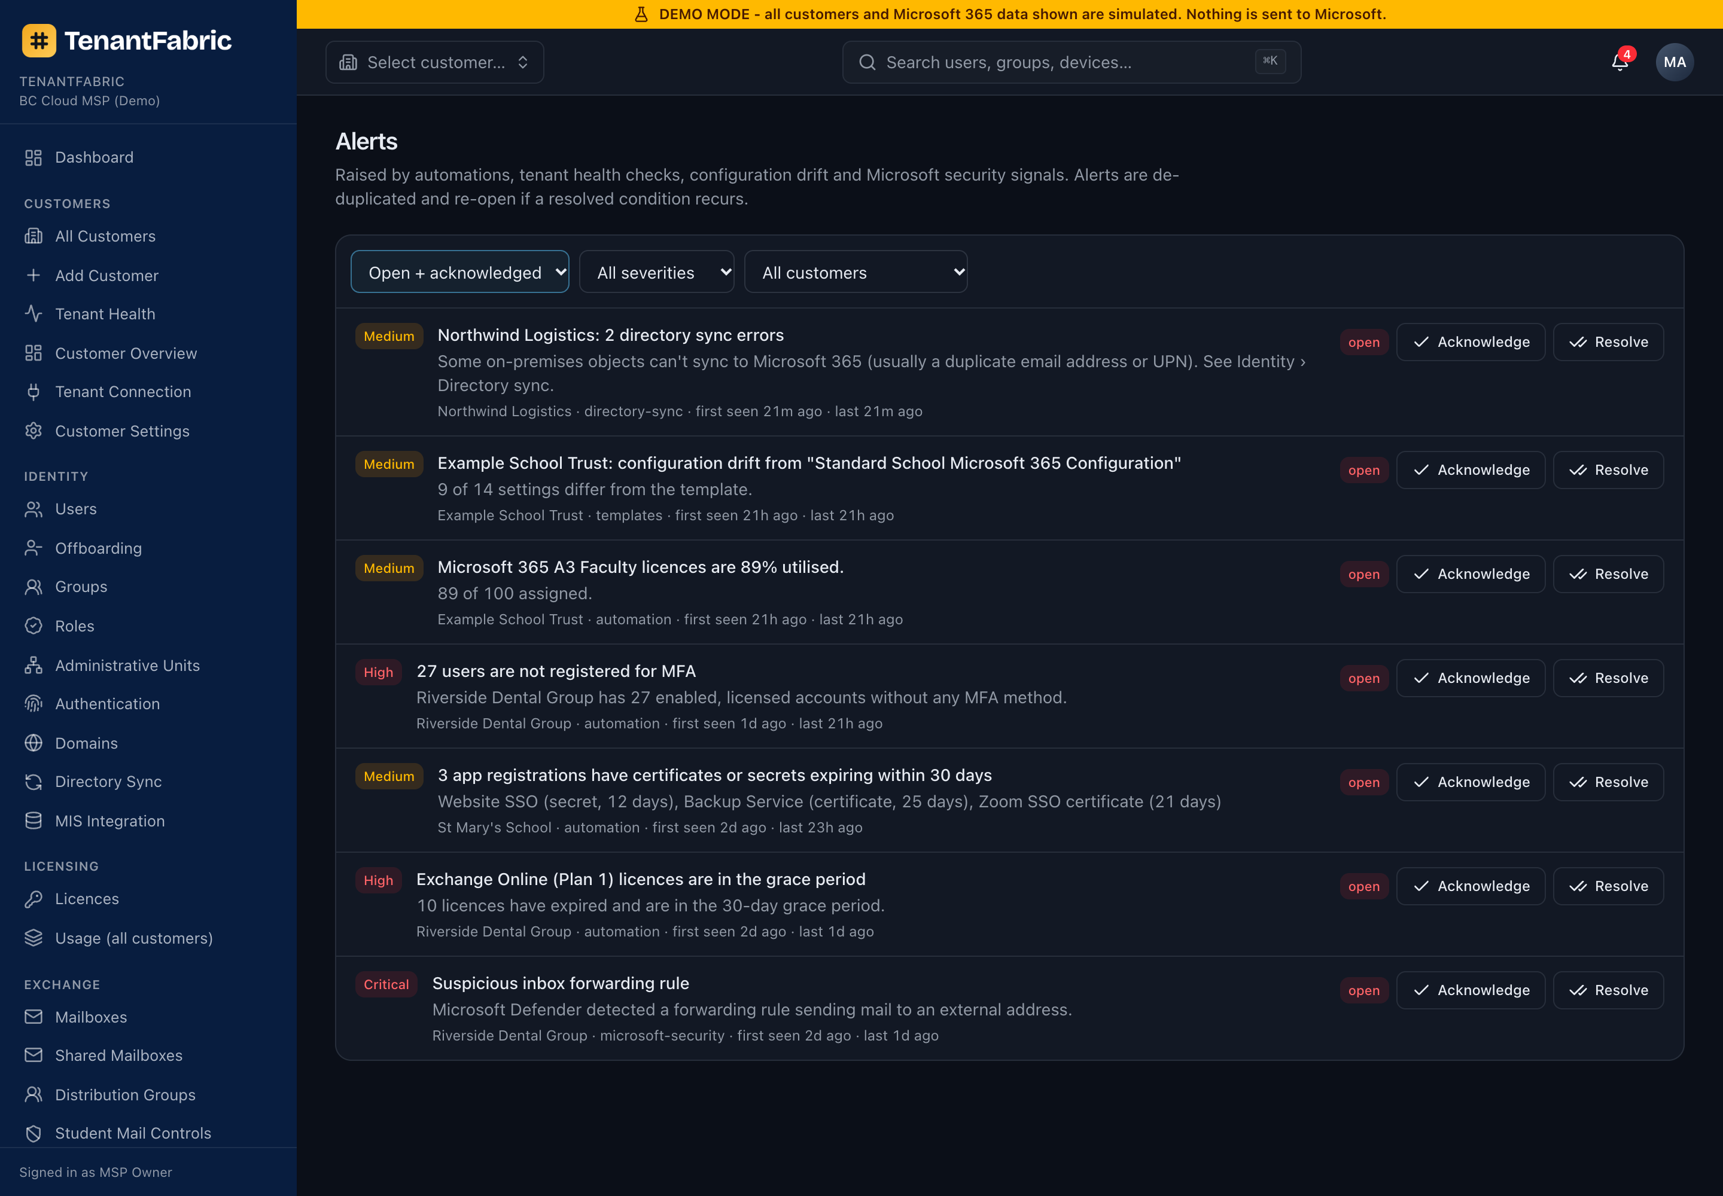The width and height of the screenshot is (1723, 1196).
Task: Acknowledge the 27 users MFA alert
Action: (1471, 678)
